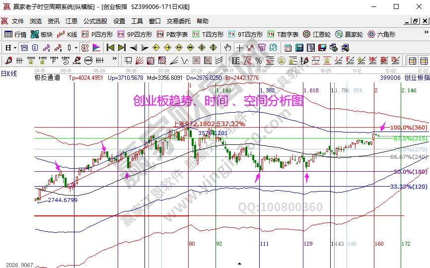The width and height of the screenshot is (430, 268).
Task: Click the 板块 sector button
Action: [x=41, y=35]
